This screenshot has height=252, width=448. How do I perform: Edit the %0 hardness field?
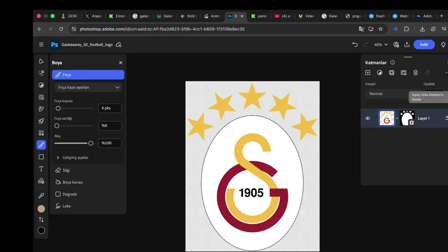(x=110, y=126)
